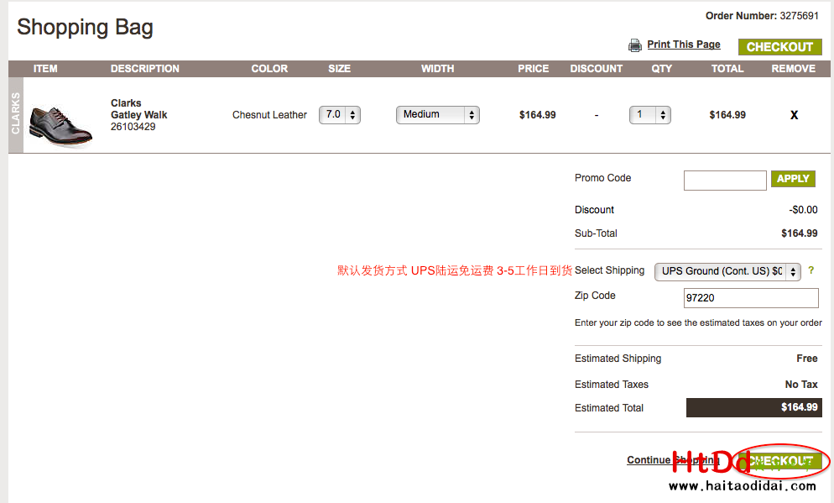
Task: Click the printer icon beside Print This Page
Action: 634,45
